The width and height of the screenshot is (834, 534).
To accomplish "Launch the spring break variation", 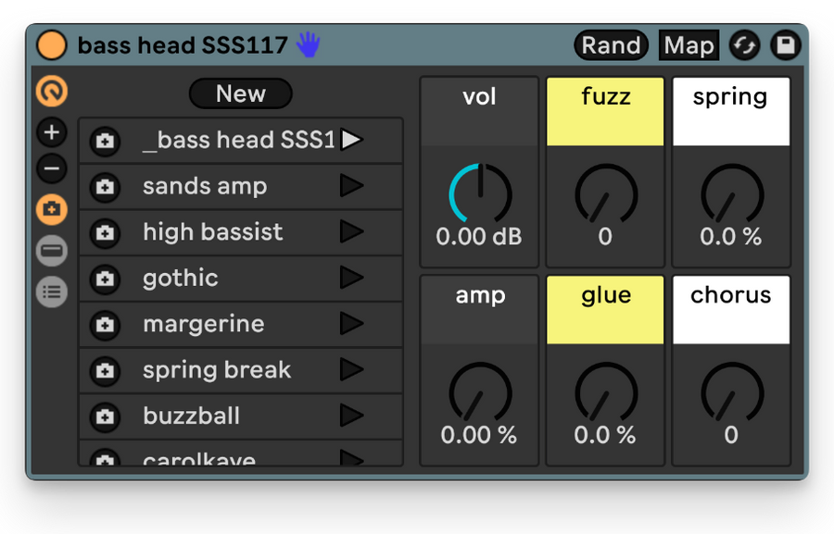I will [x=351, y=370].
